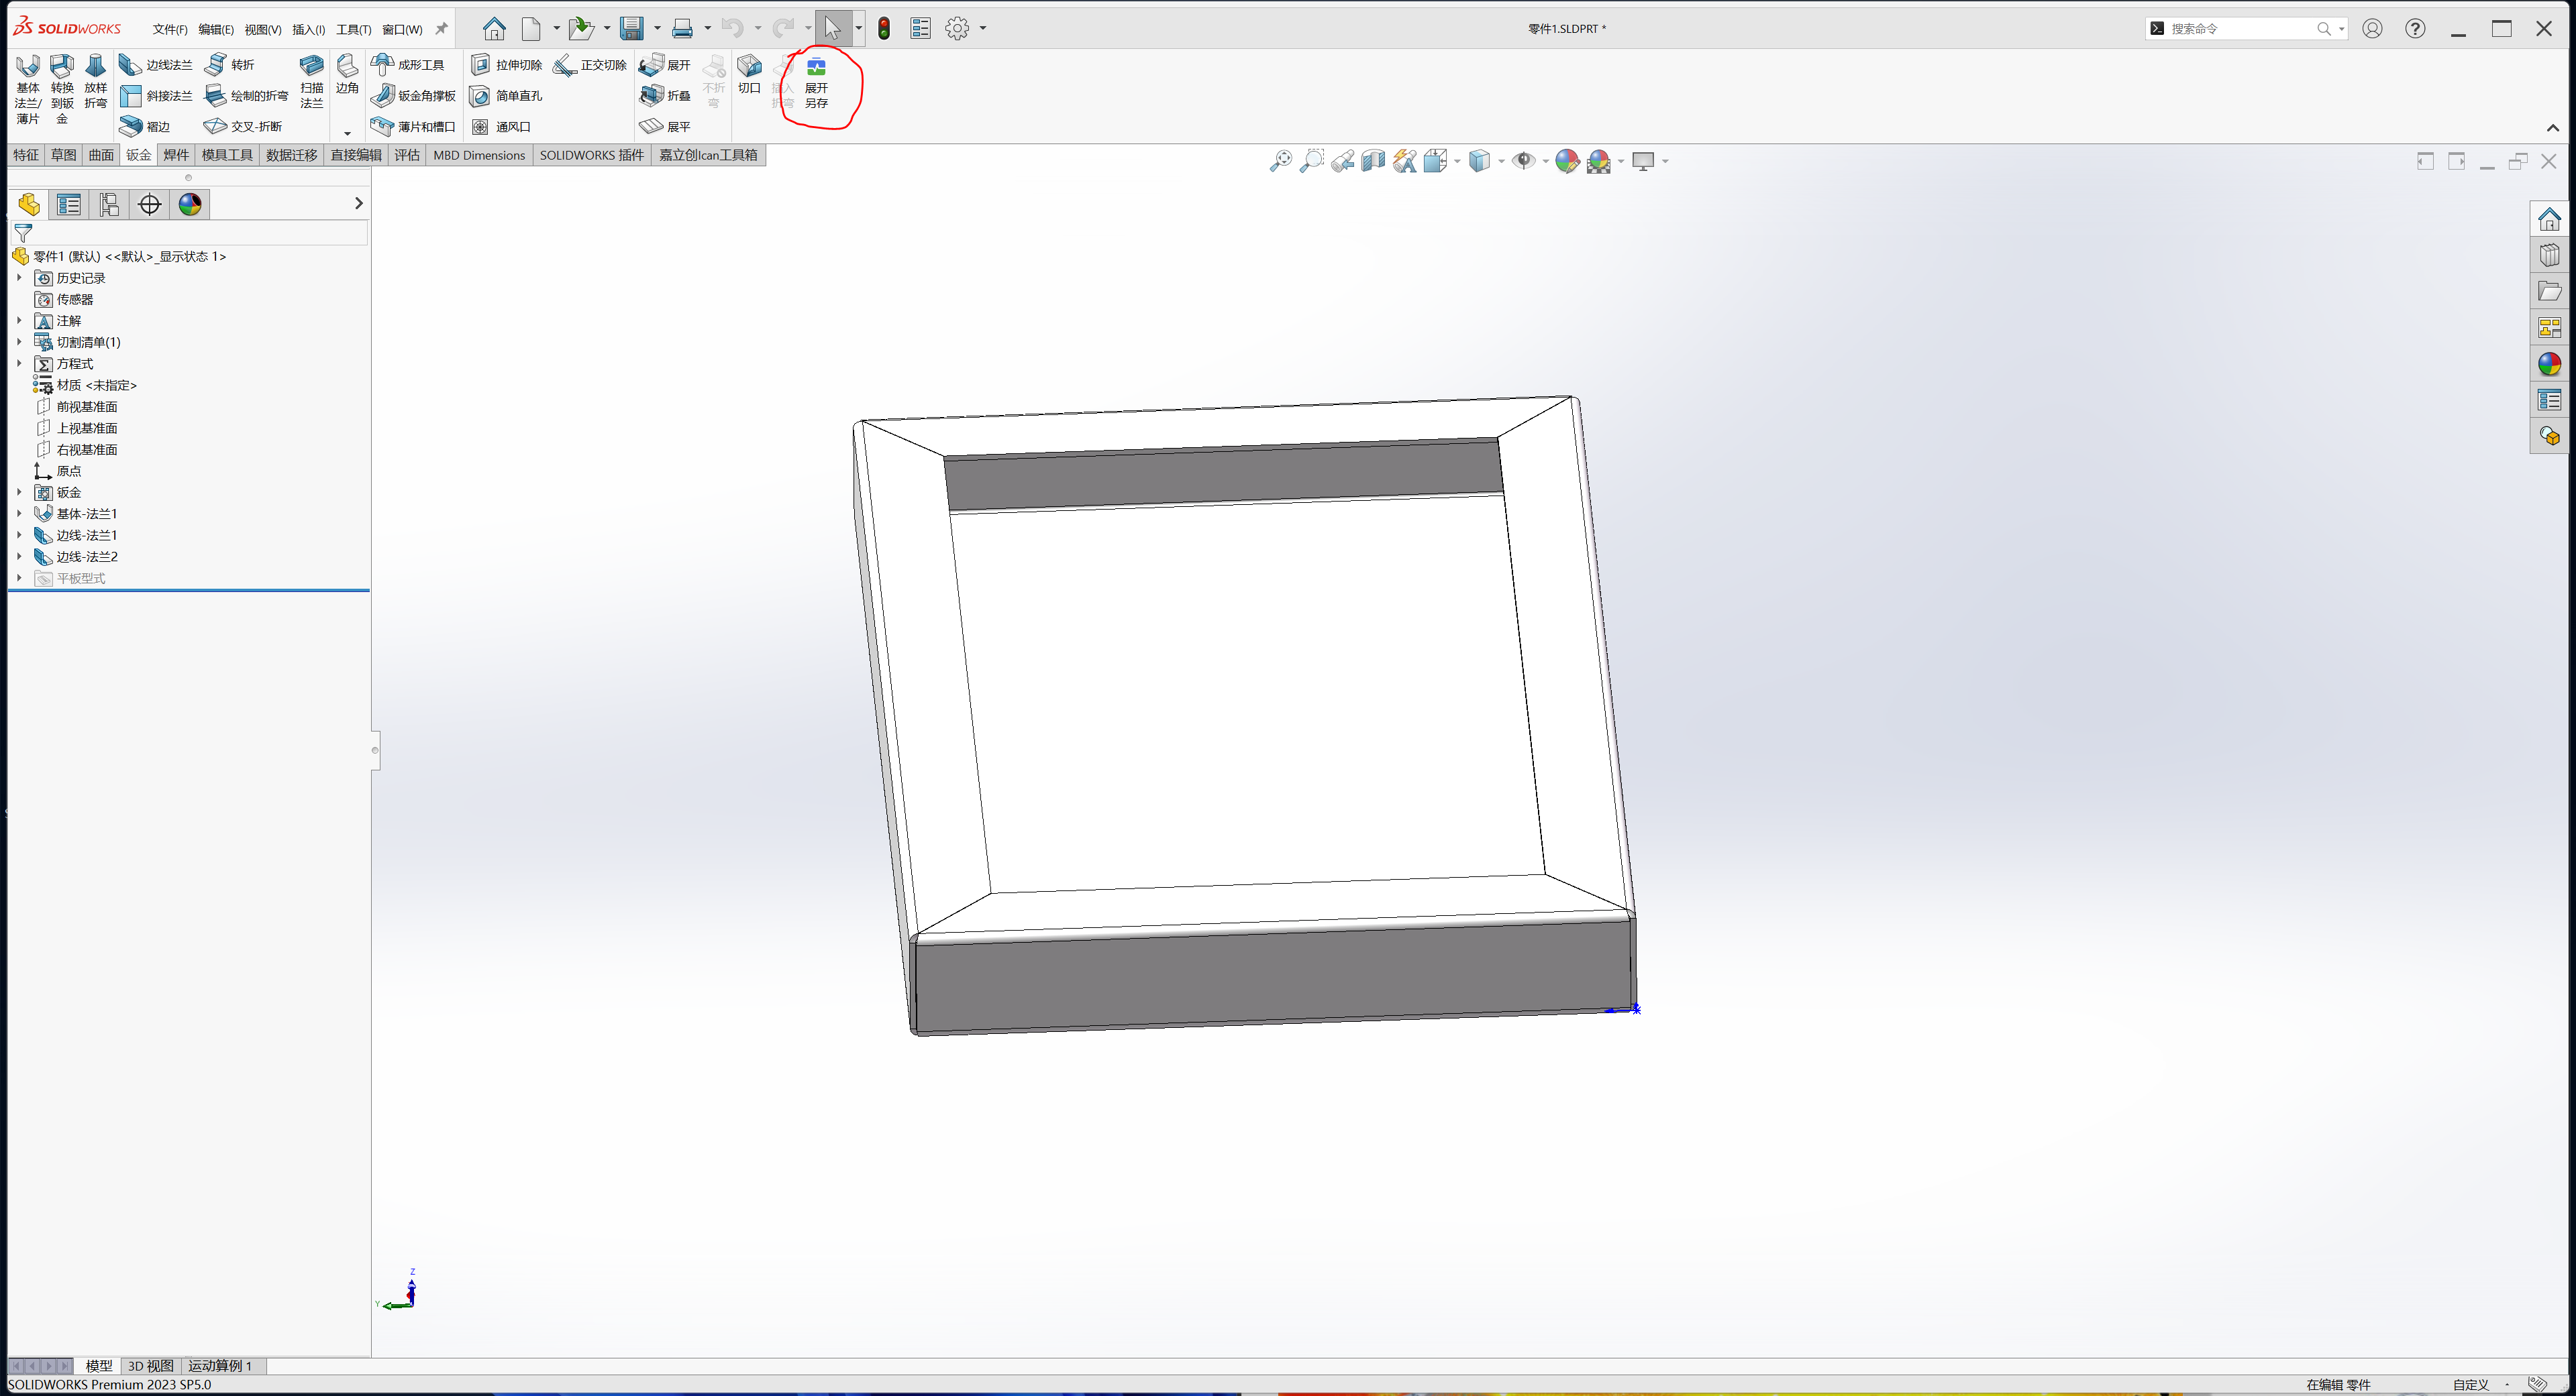Open the options gear dropdown arrow
2576x1396 pixels.
coord(983,29)
